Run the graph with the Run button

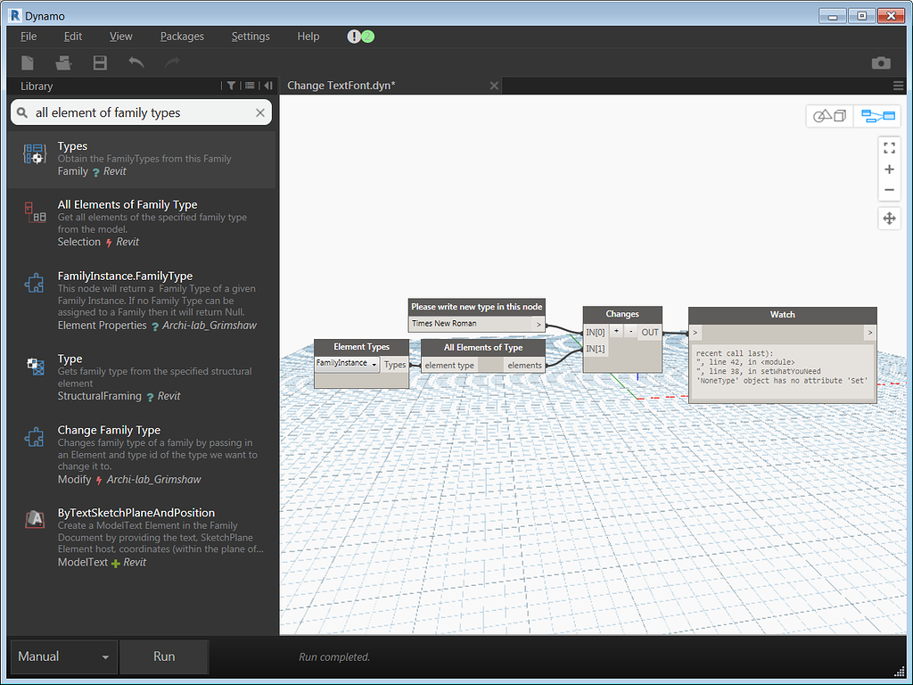[x=164, y=656]
